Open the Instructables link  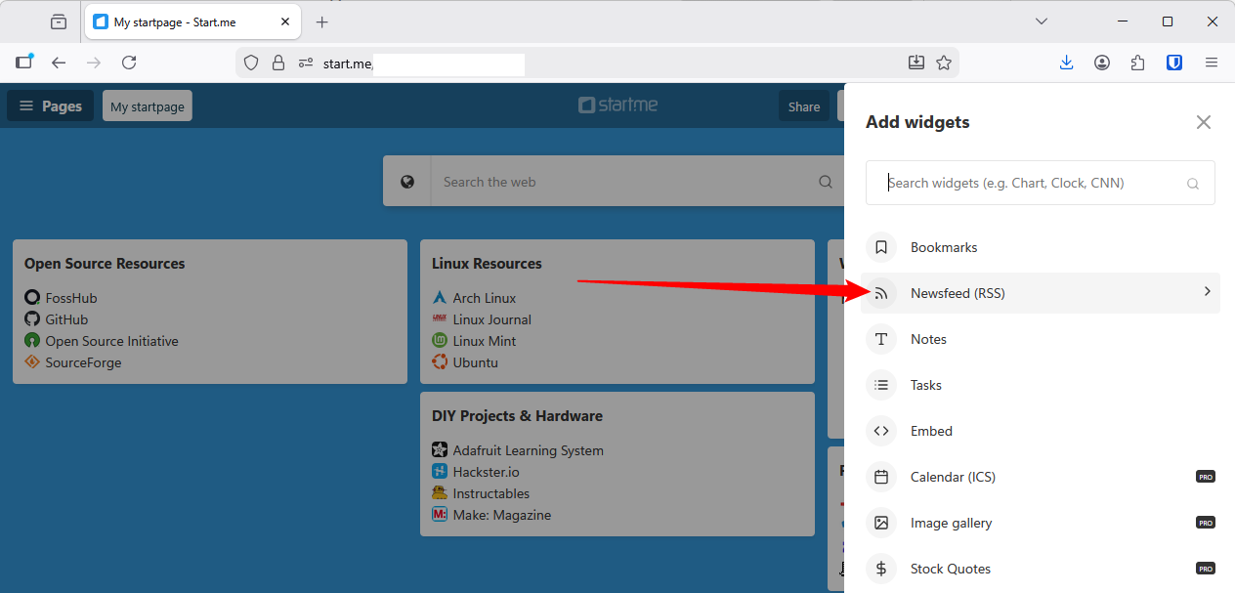tap(491, 493)
